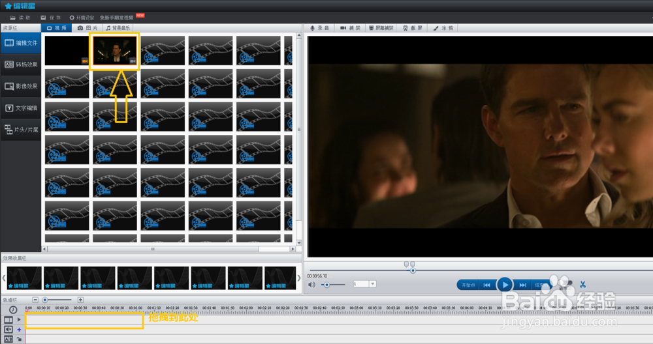Click the video track filmstrip icon

click(8, 319)
